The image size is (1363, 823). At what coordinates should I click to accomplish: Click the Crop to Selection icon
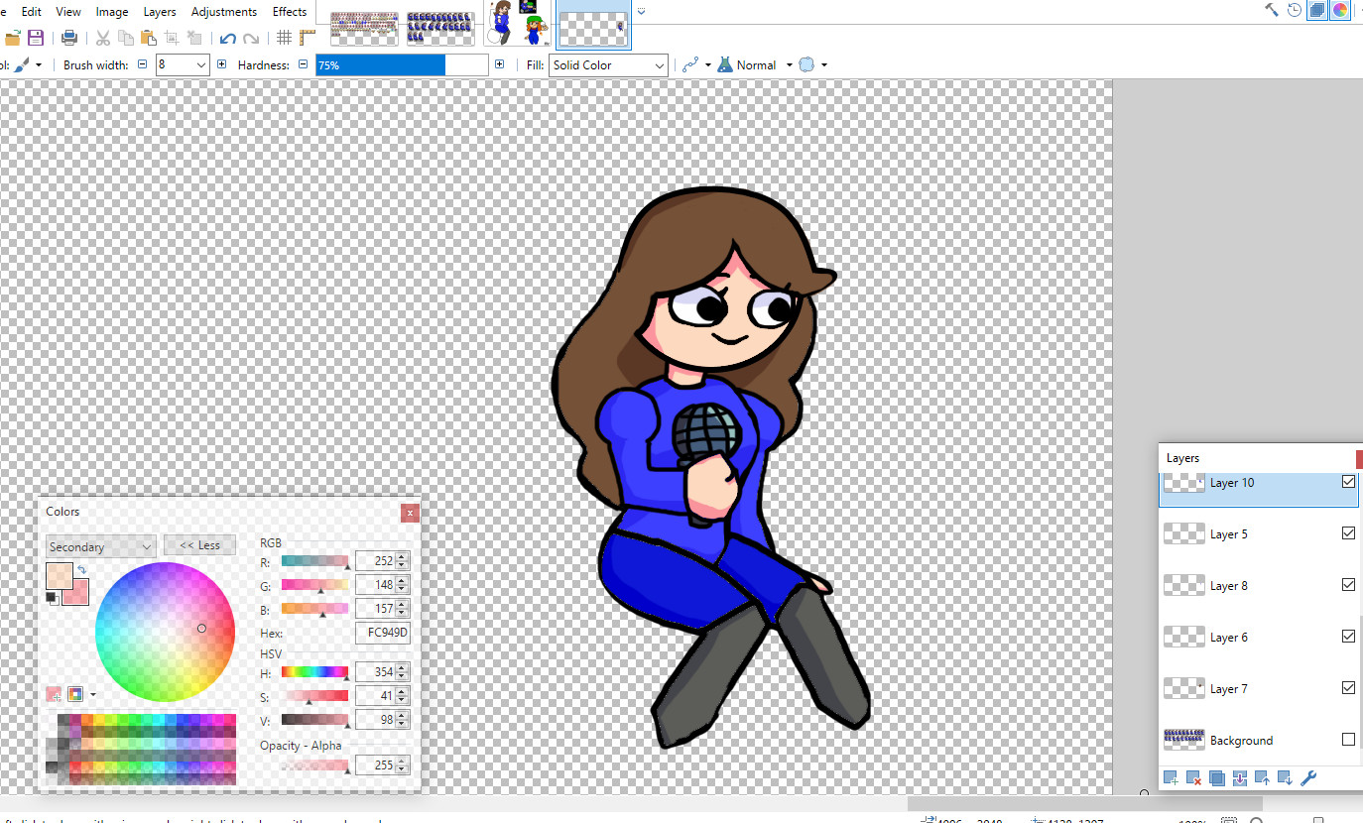(172, 38)
